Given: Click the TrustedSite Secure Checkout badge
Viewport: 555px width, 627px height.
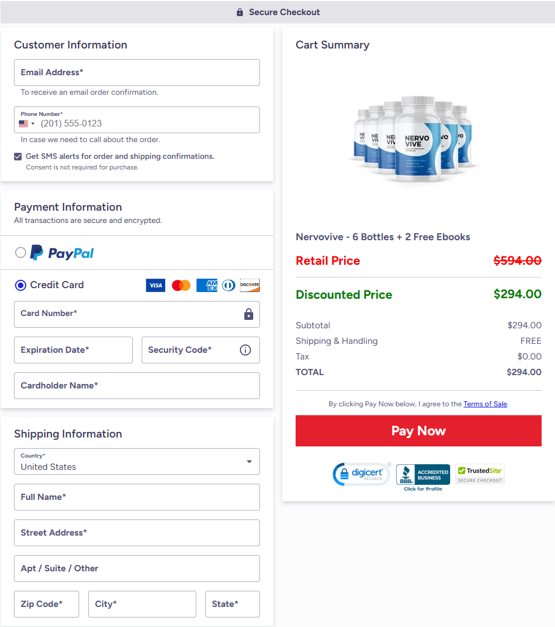Looking at the screenshot, I should pyautogui.click(x=479, y=473).
